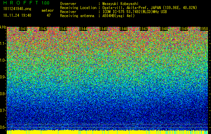Click the date stamp 10.11.24 19:40

click(17, 15)
